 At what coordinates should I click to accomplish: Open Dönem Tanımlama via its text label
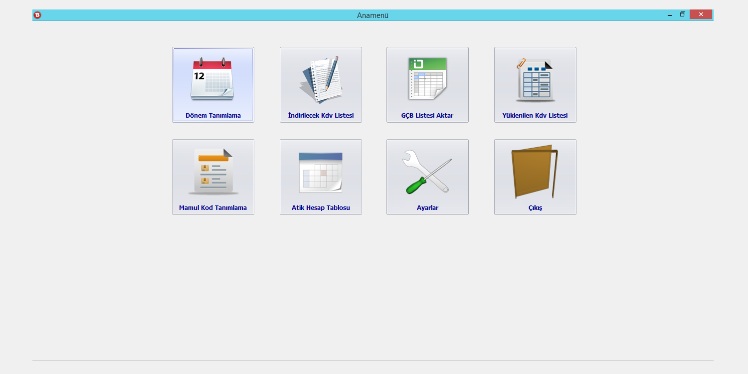tap(213, 116)
